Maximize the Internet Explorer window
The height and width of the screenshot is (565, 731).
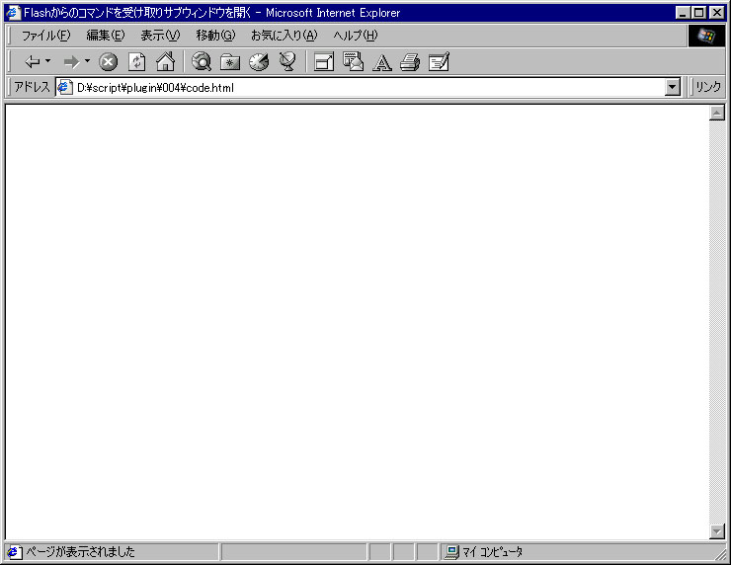click(x=698, y=13)
